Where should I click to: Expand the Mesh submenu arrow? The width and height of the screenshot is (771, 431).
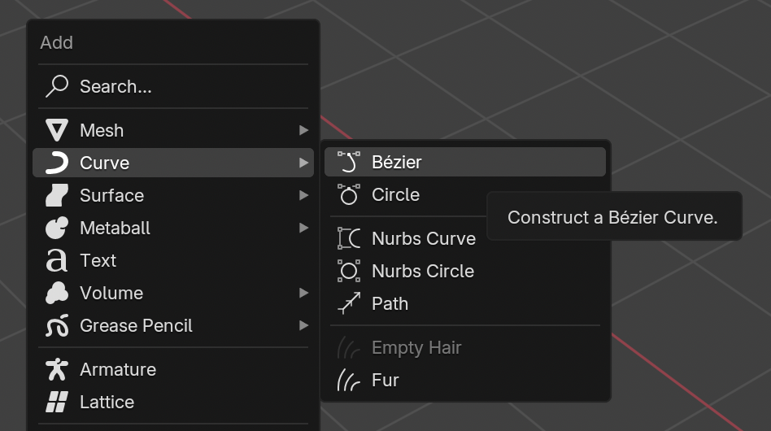pos(304,130)
